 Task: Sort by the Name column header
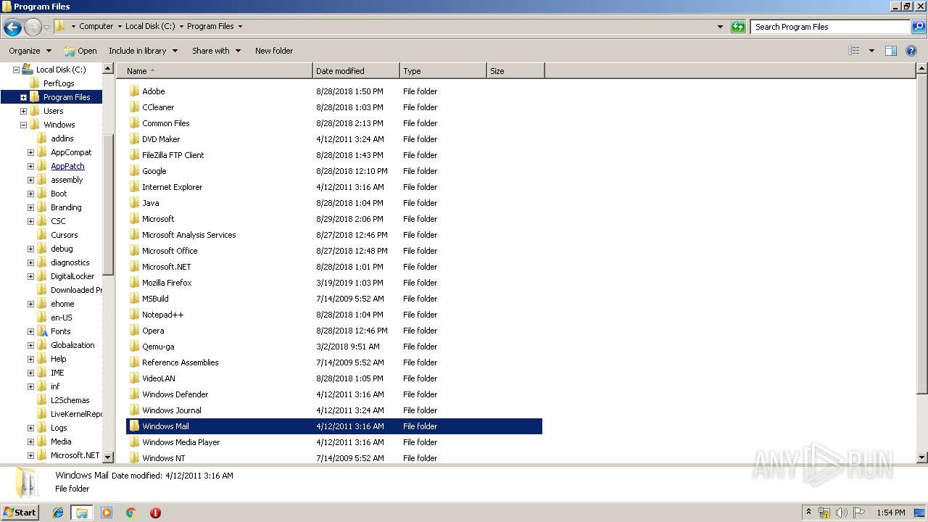[215, 71]
